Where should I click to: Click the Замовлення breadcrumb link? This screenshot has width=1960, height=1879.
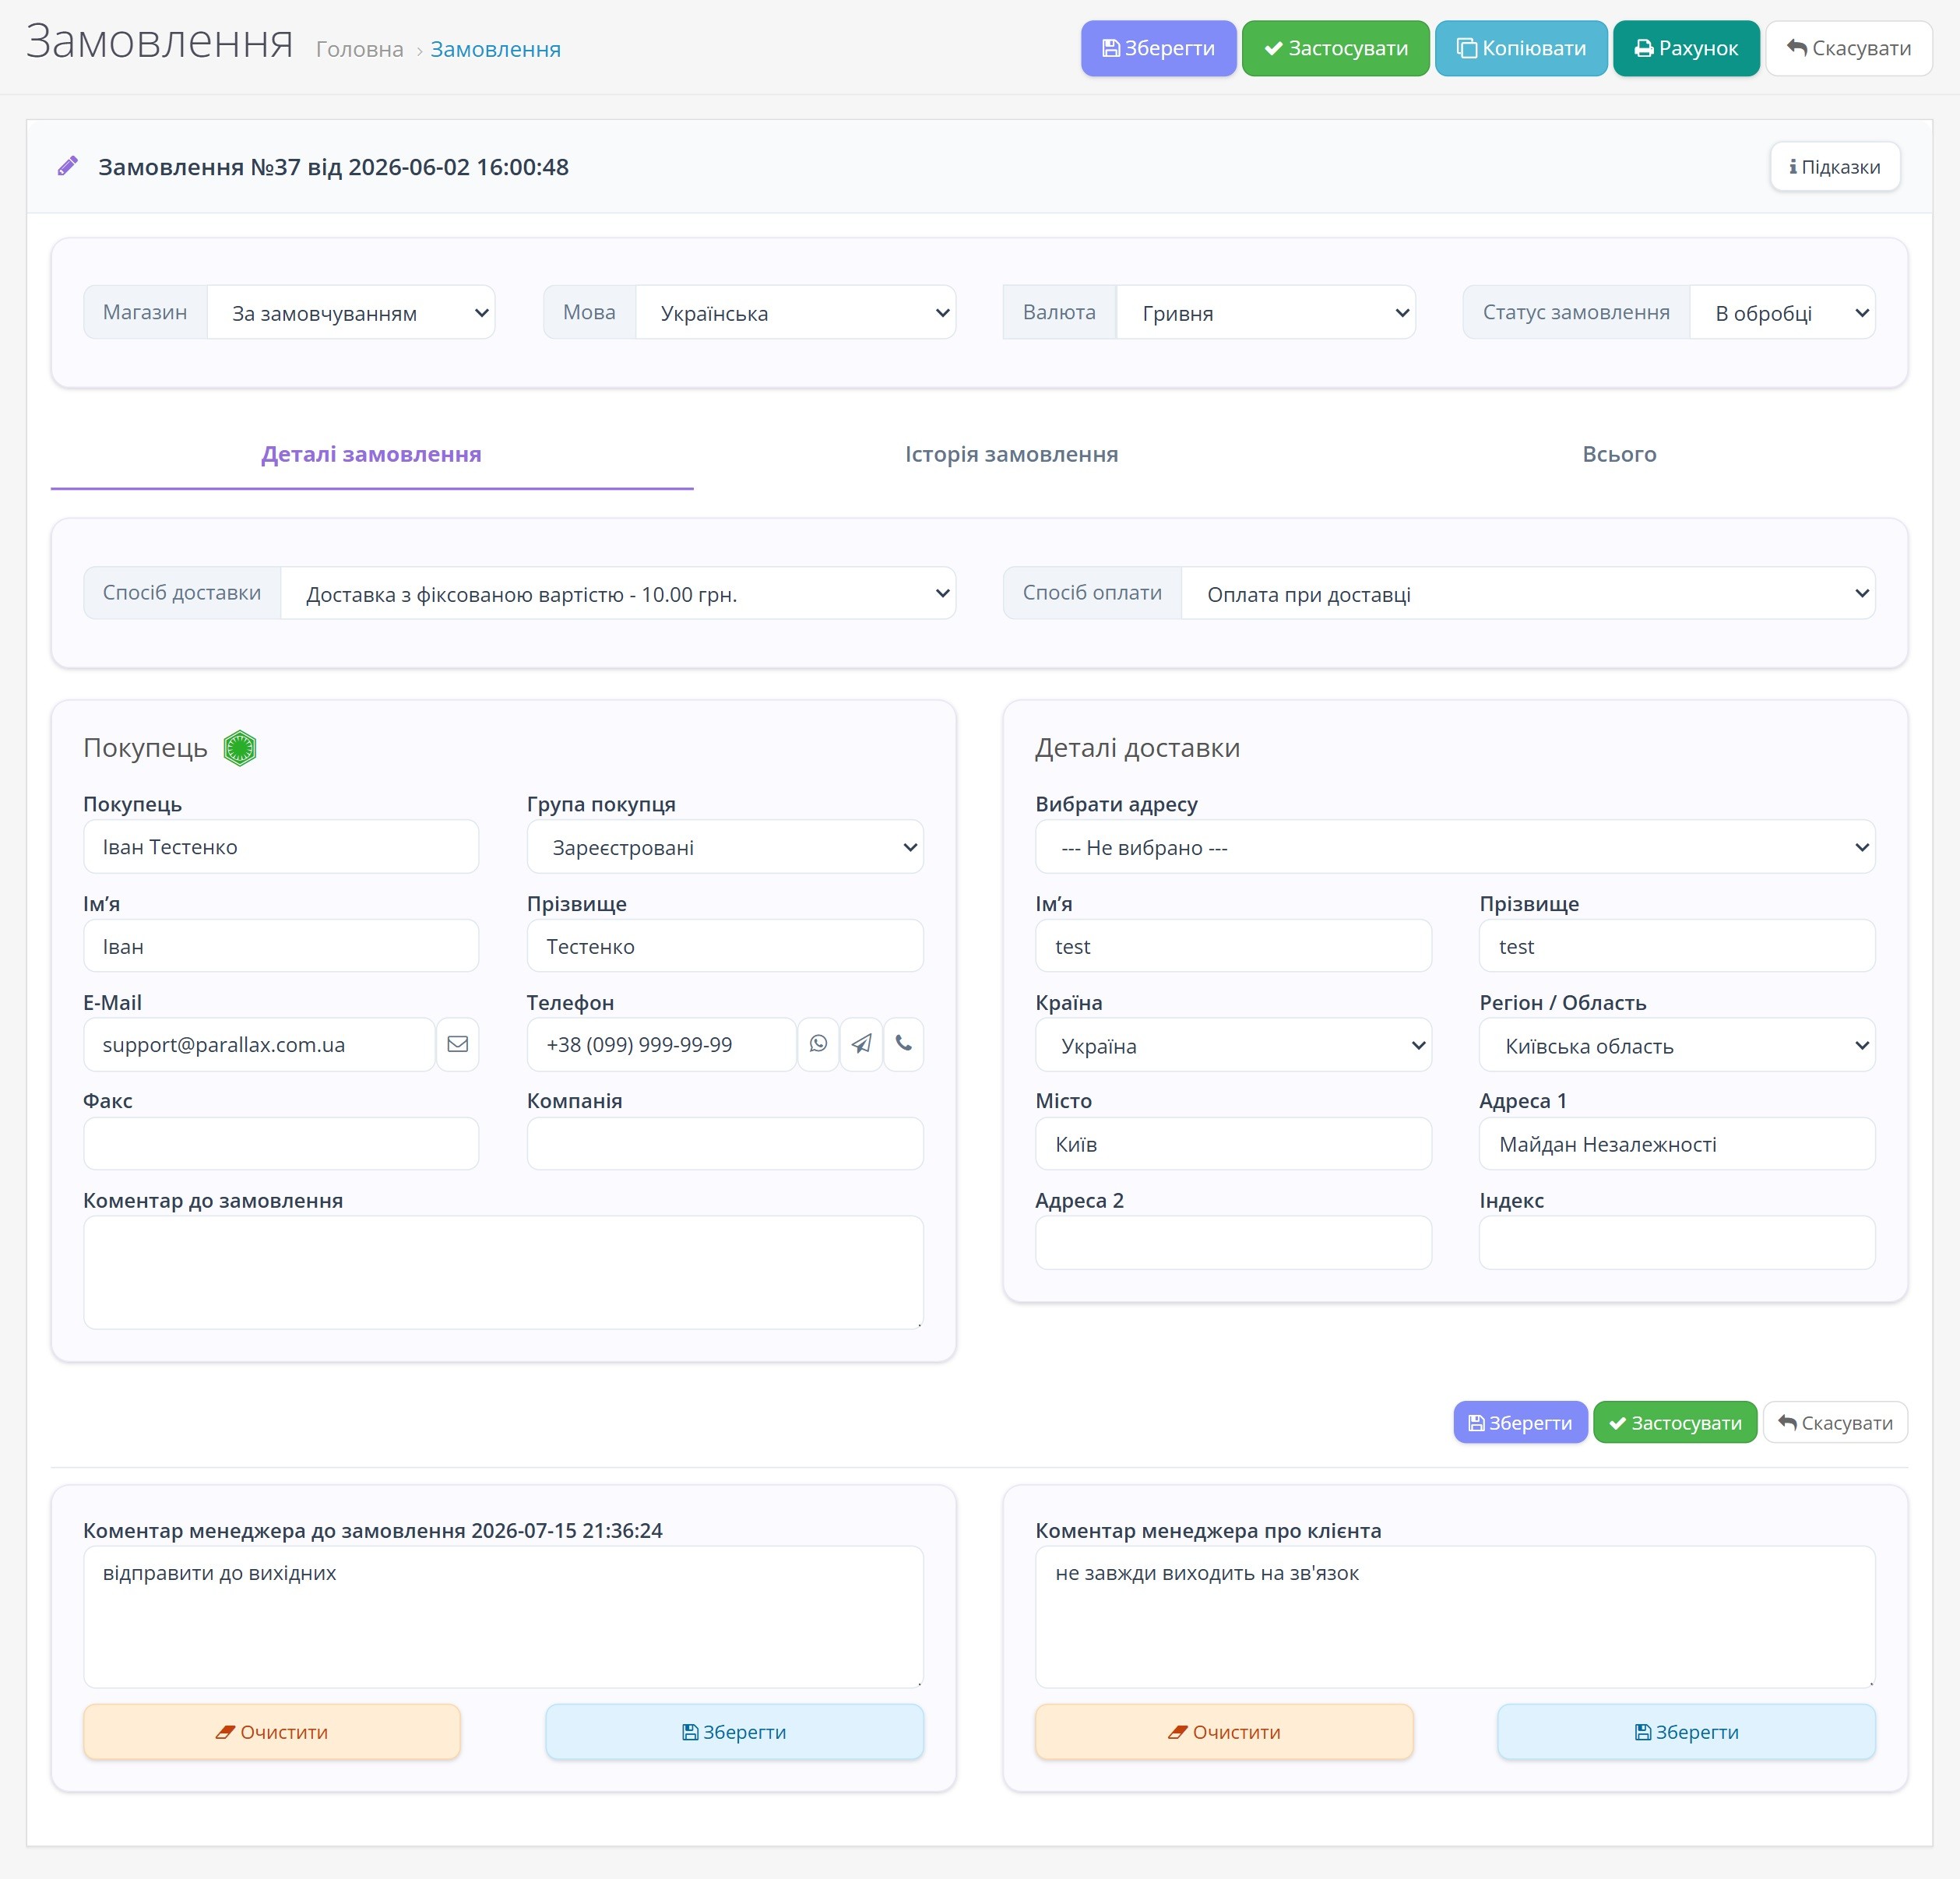click(495, 49)
